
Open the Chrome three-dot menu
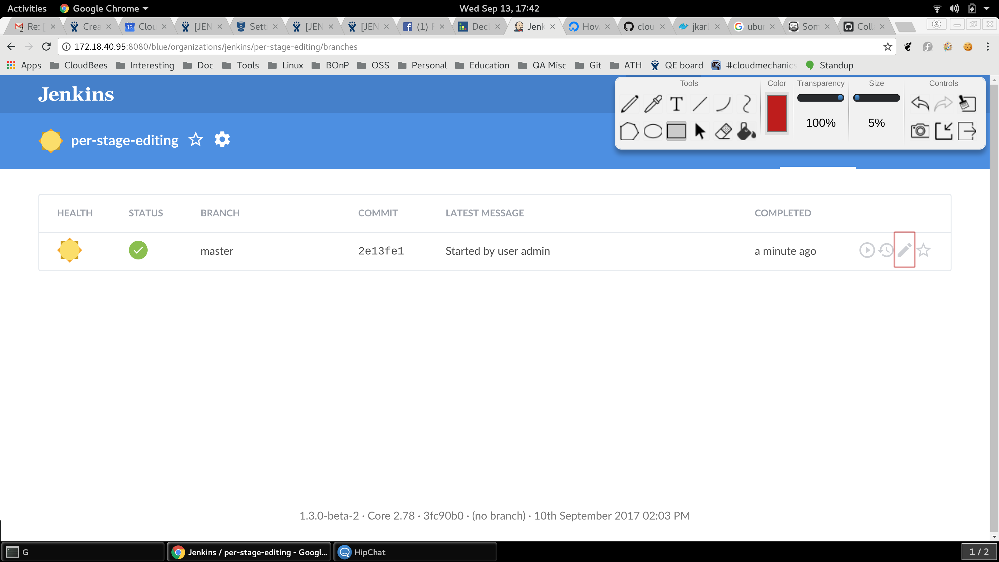point(987,47)
